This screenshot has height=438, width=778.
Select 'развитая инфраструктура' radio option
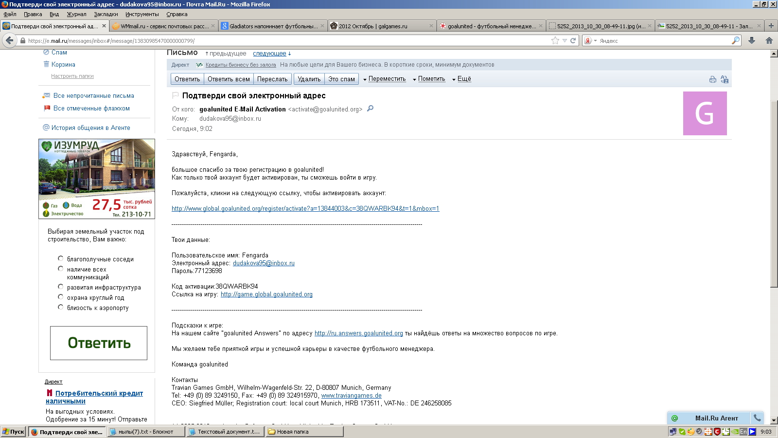point(61,287)
